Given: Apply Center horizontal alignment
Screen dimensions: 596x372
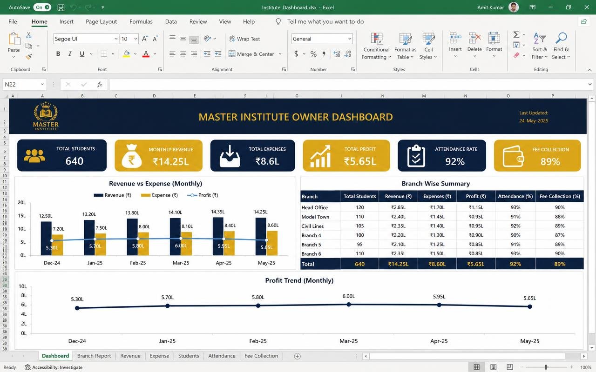Looking at the screenshot, I should pos(183,54).
